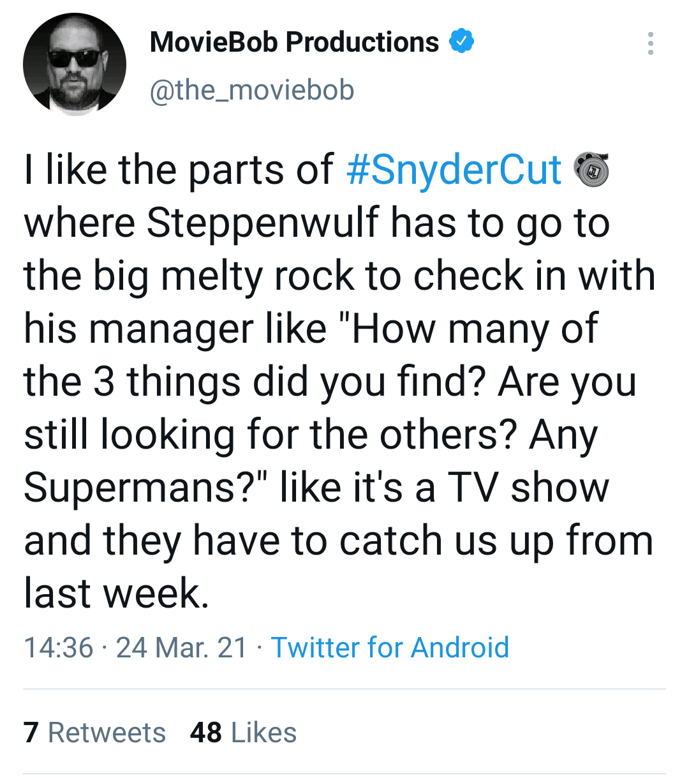
Task: Open the #SnyderCut hashtag
Action: pyautogui.click(x=454, y=170)
